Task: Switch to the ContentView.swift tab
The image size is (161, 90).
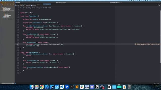Action: pos(32,4)
